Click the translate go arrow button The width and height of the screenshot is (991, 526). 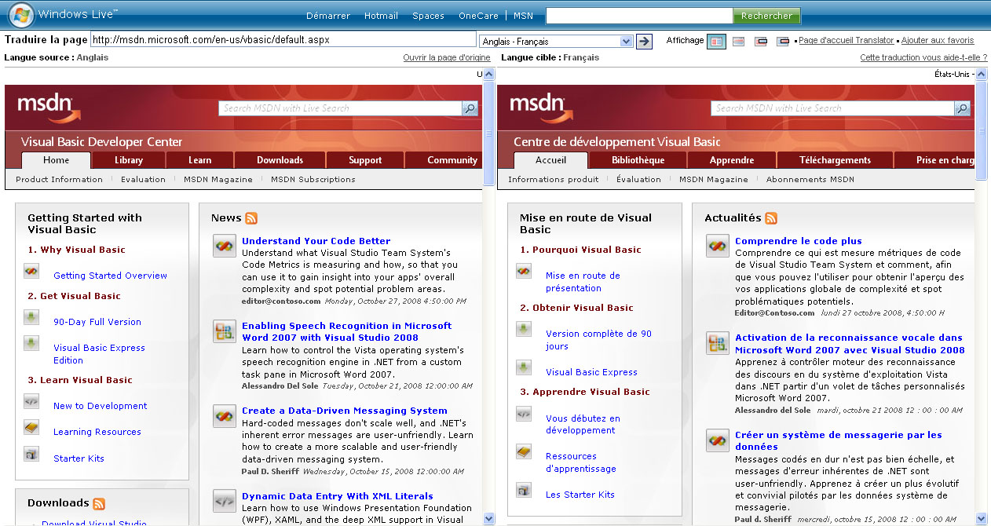[644, 42]
